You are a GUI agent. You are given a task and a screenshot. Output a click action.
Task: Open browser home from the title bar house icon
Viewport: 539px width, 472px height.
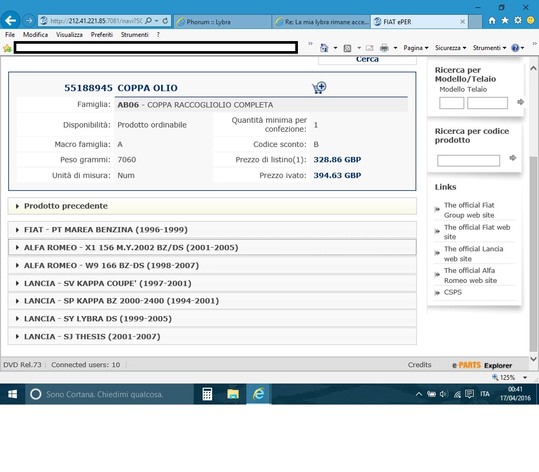click(492, 21)
